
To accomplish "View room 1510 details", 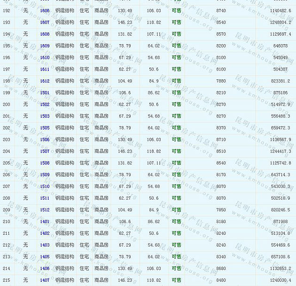I will pos(45,186).
